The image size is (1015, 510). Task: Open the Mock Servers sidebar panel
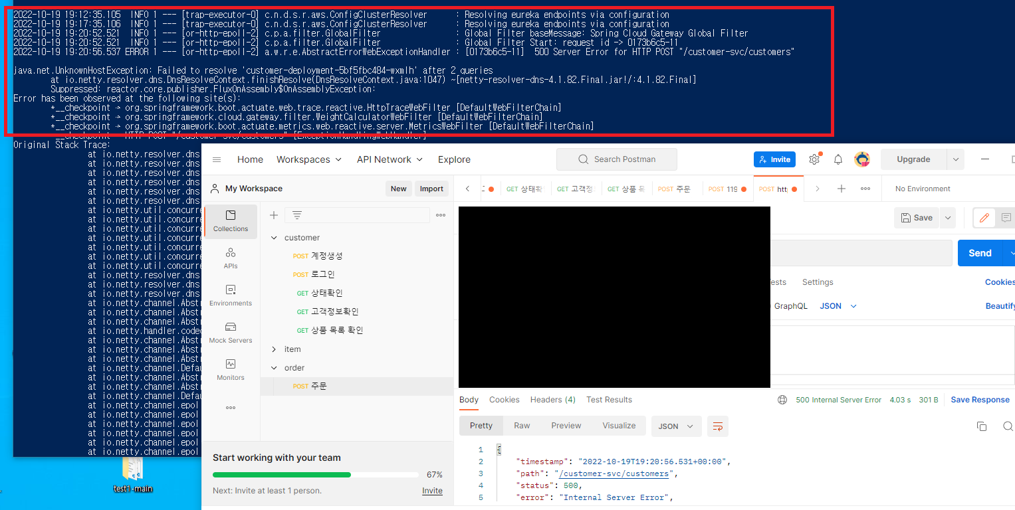point(231,333)
